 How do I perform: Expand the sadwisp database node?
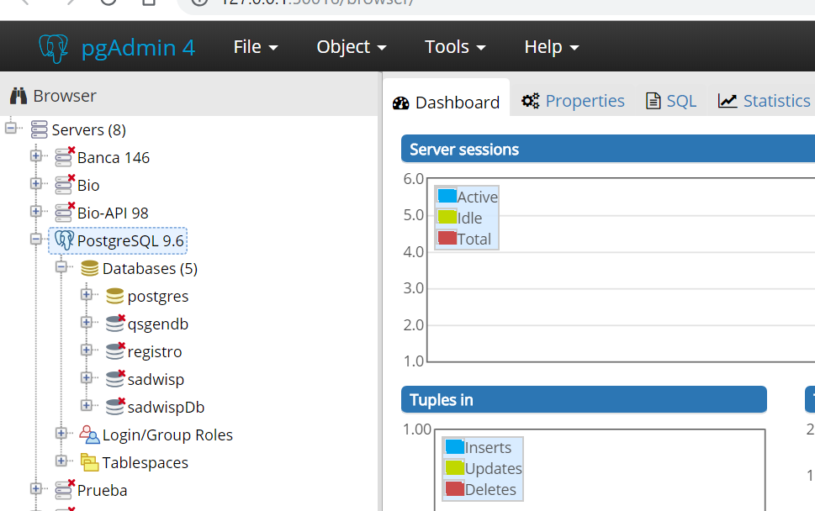(87, 377)
